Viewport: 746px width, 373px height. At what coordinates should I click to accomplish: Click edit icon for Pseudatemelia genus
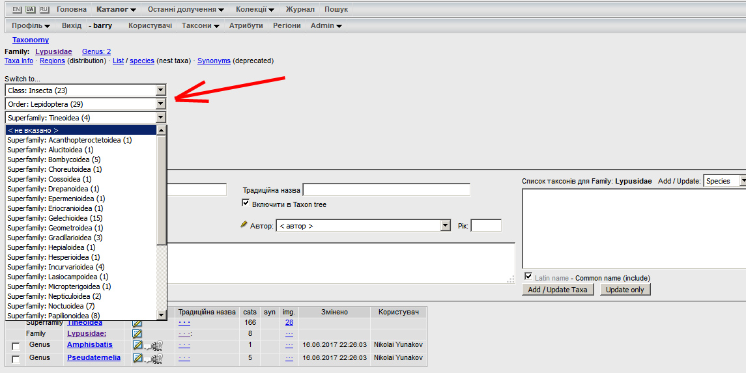[137, 358]
